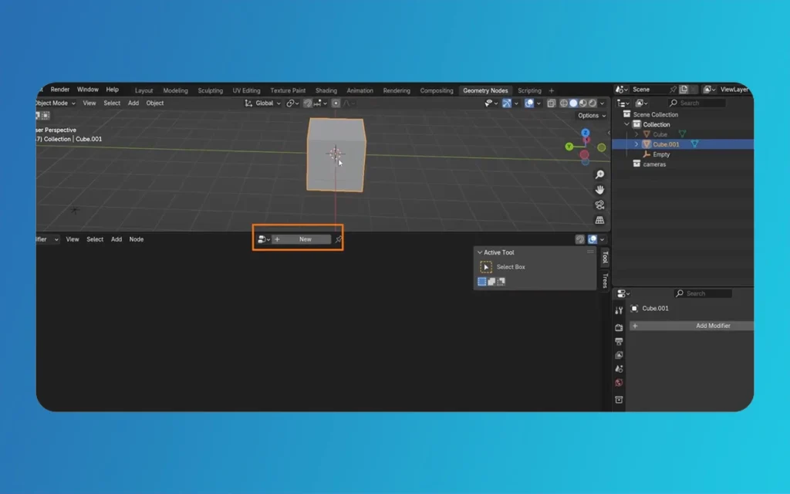Viewport: 790px width, 494px height.
Task: Click the green Y axis gizmo ball
Action: tap(569, 147)
